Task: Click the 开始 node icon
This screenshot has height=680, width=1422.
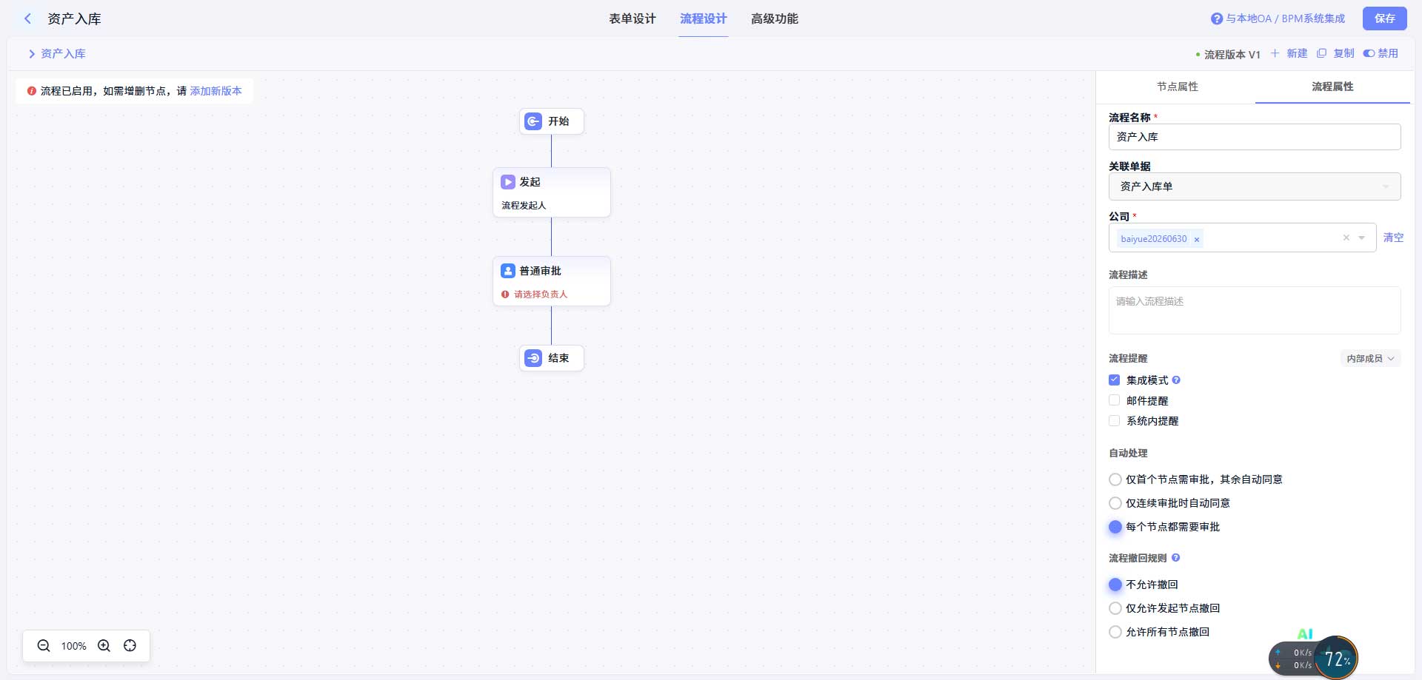Action: [533, 121]
